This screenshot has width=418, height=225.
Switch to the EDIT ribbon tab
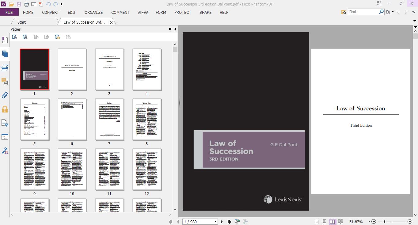click(x=72, y=12)
